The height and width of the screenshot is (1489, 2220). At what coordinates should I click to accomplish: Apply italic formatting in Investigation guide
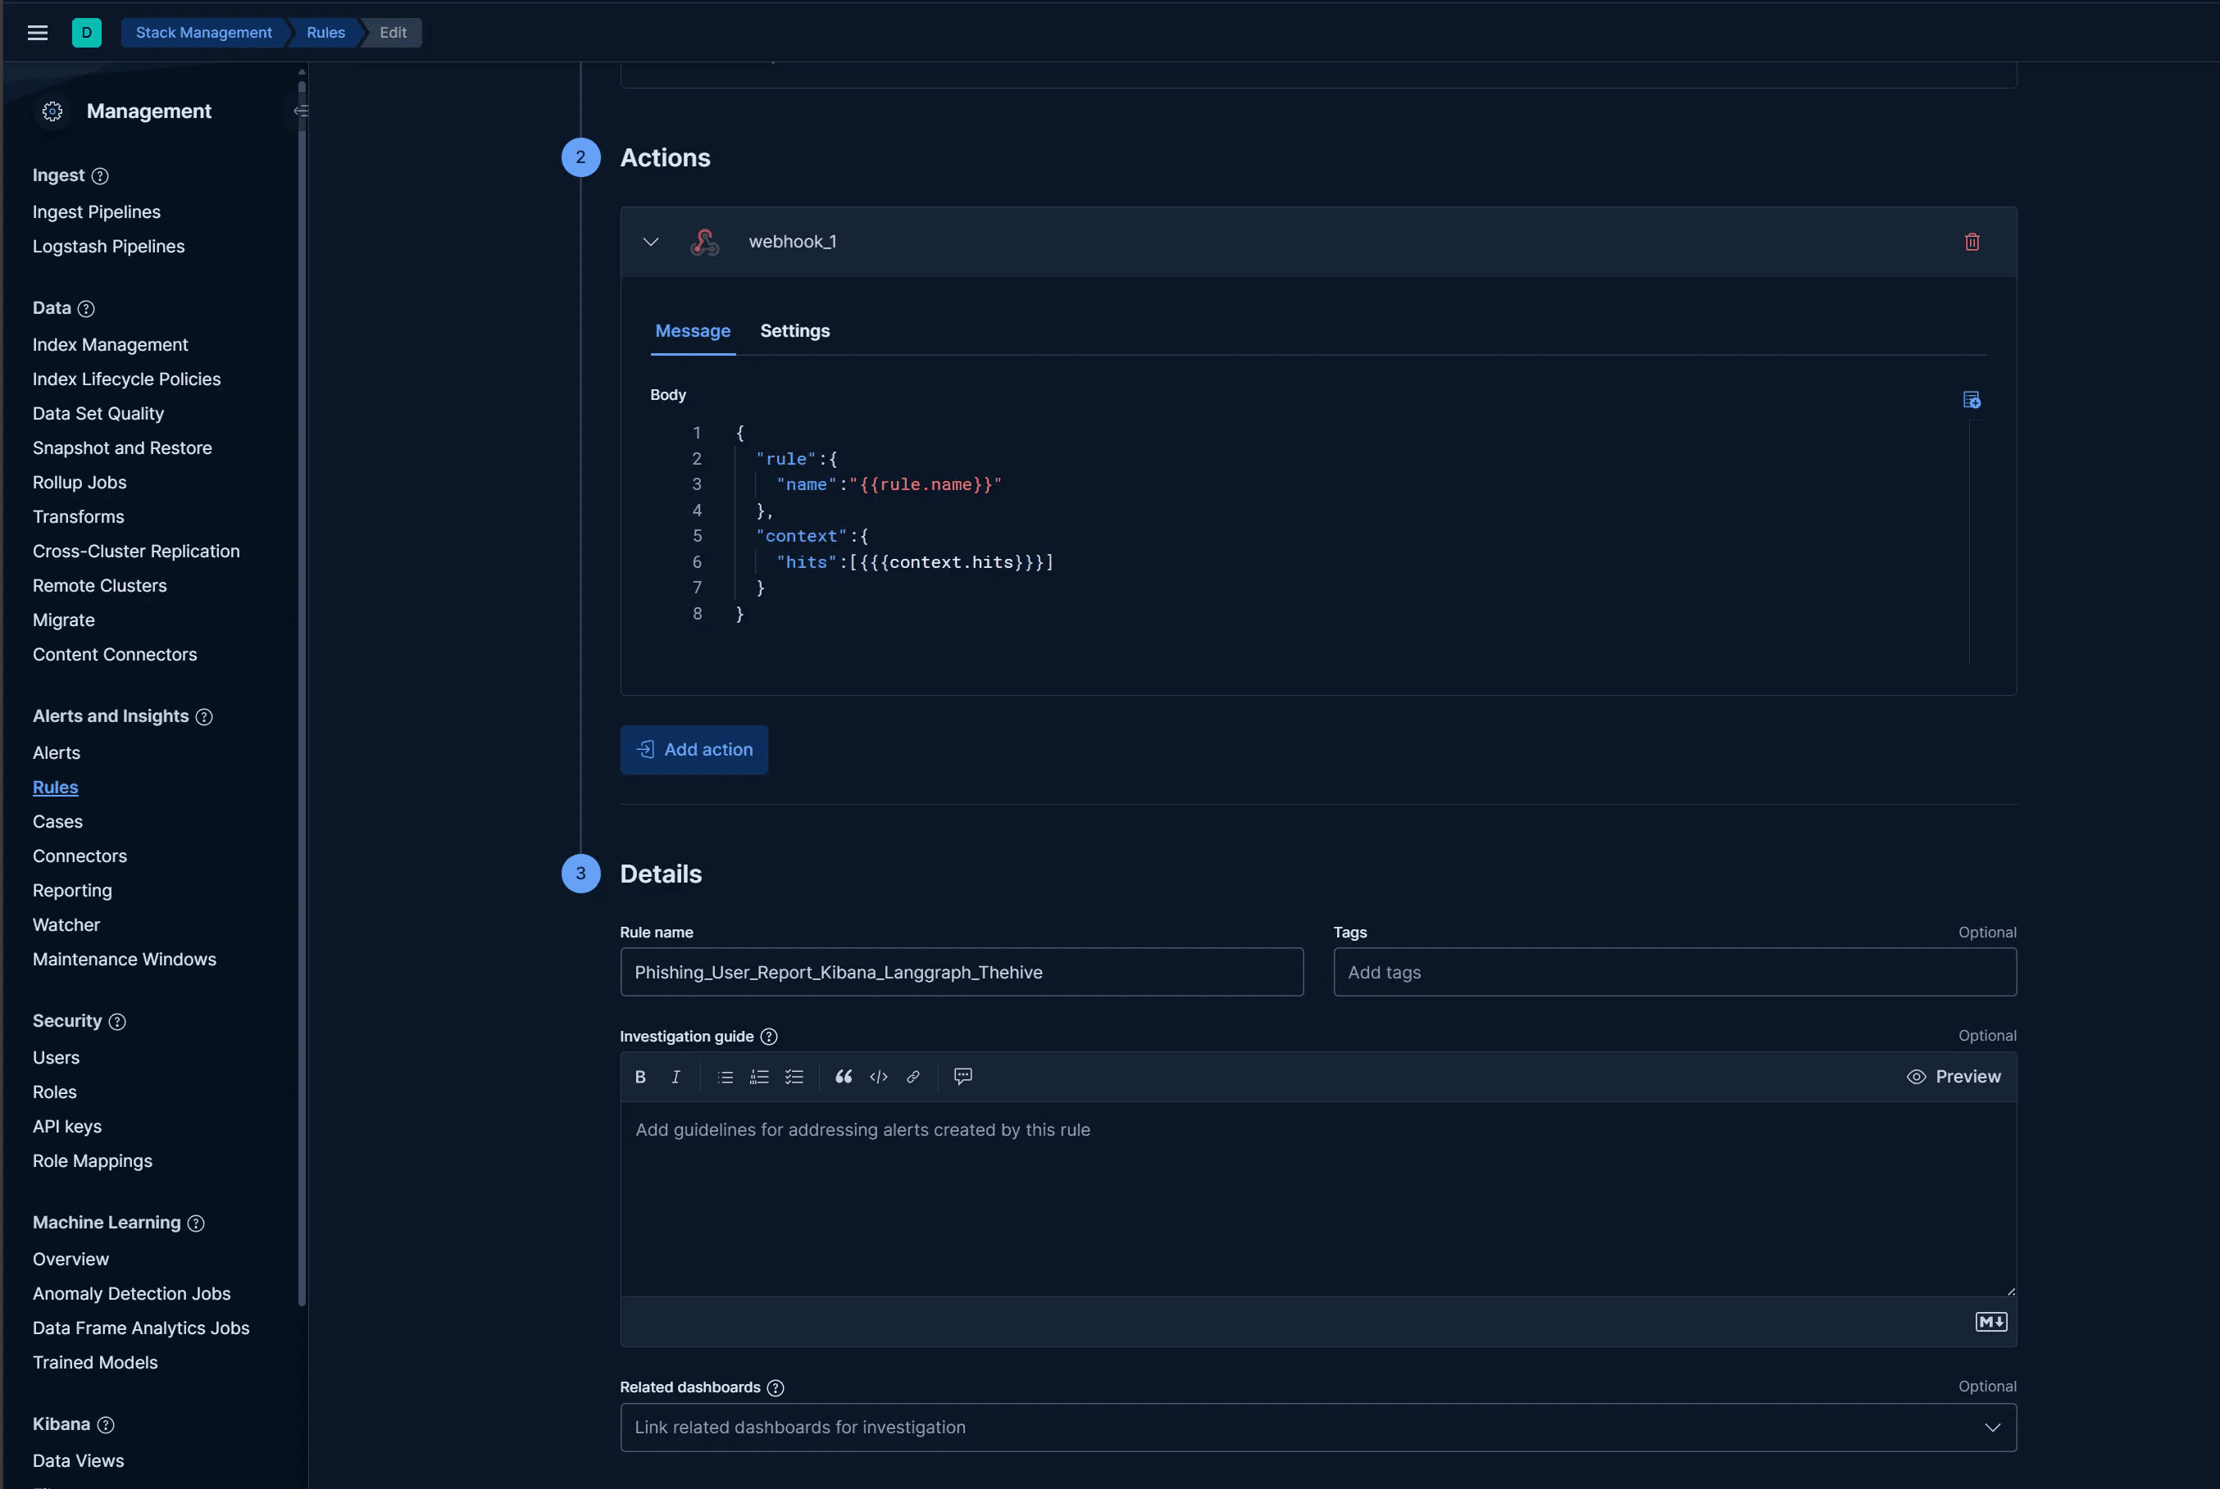(676, 1077)
